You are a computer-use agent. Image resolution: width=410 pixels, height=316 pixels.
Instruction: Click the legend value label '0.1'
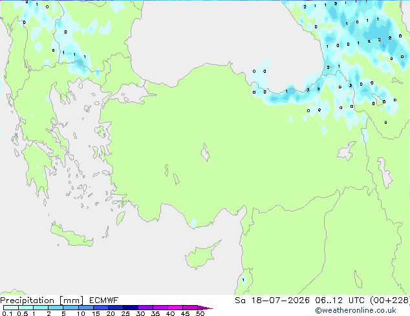(7, 313)
